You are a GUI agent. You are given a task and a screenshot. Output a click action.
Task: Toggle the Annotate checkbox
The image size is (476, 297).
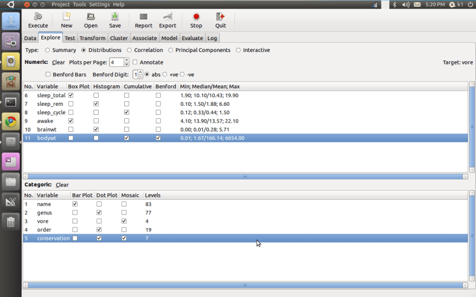[x=135, y=62]
